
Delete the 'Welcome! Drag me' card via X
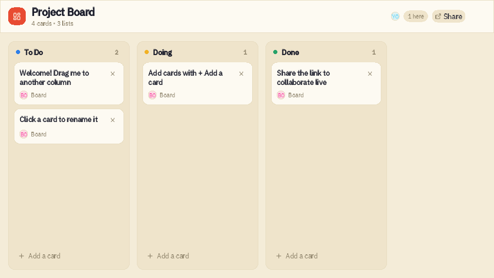113,74
